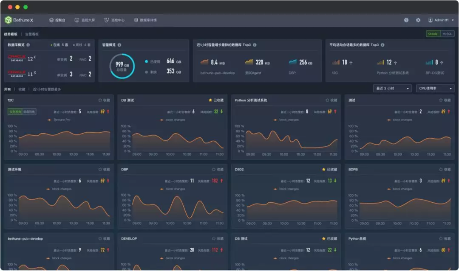Expand the 最近 3 小时 time range dropdown

click(x=392, y=89)
